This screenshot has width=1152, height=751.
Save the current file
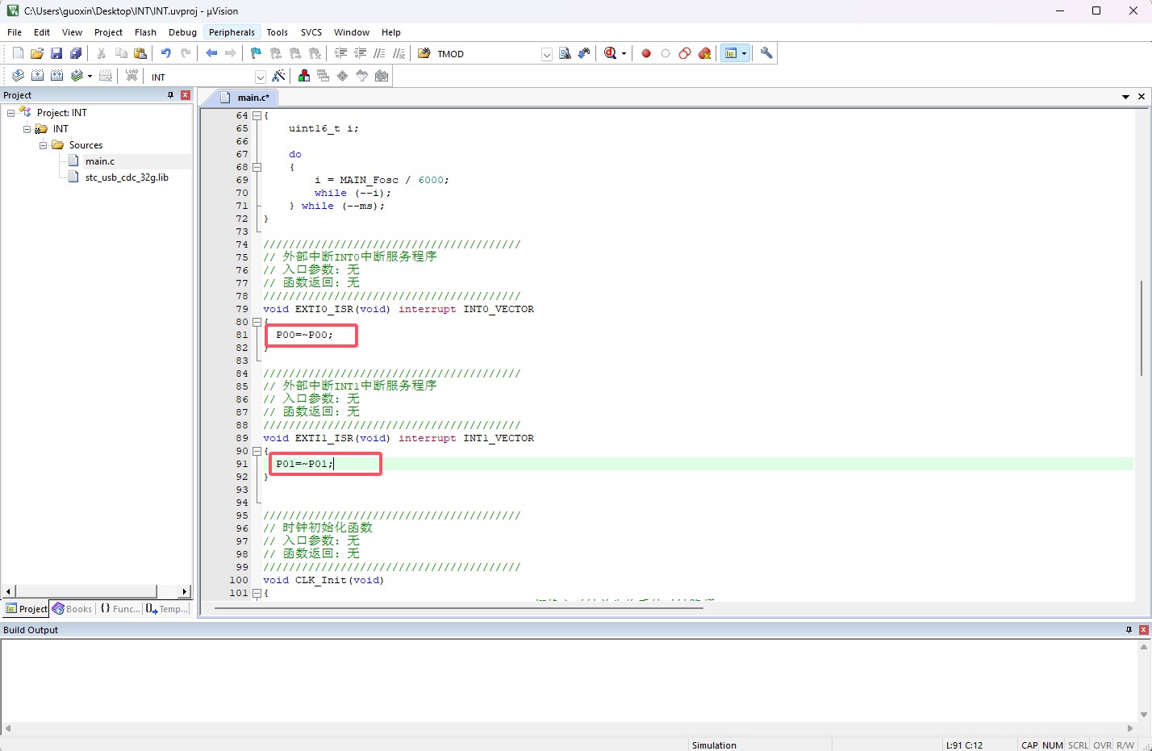point(56,53)
